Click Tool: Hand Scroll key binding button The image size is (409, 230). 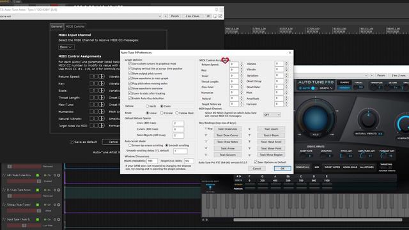coord(271,142)
